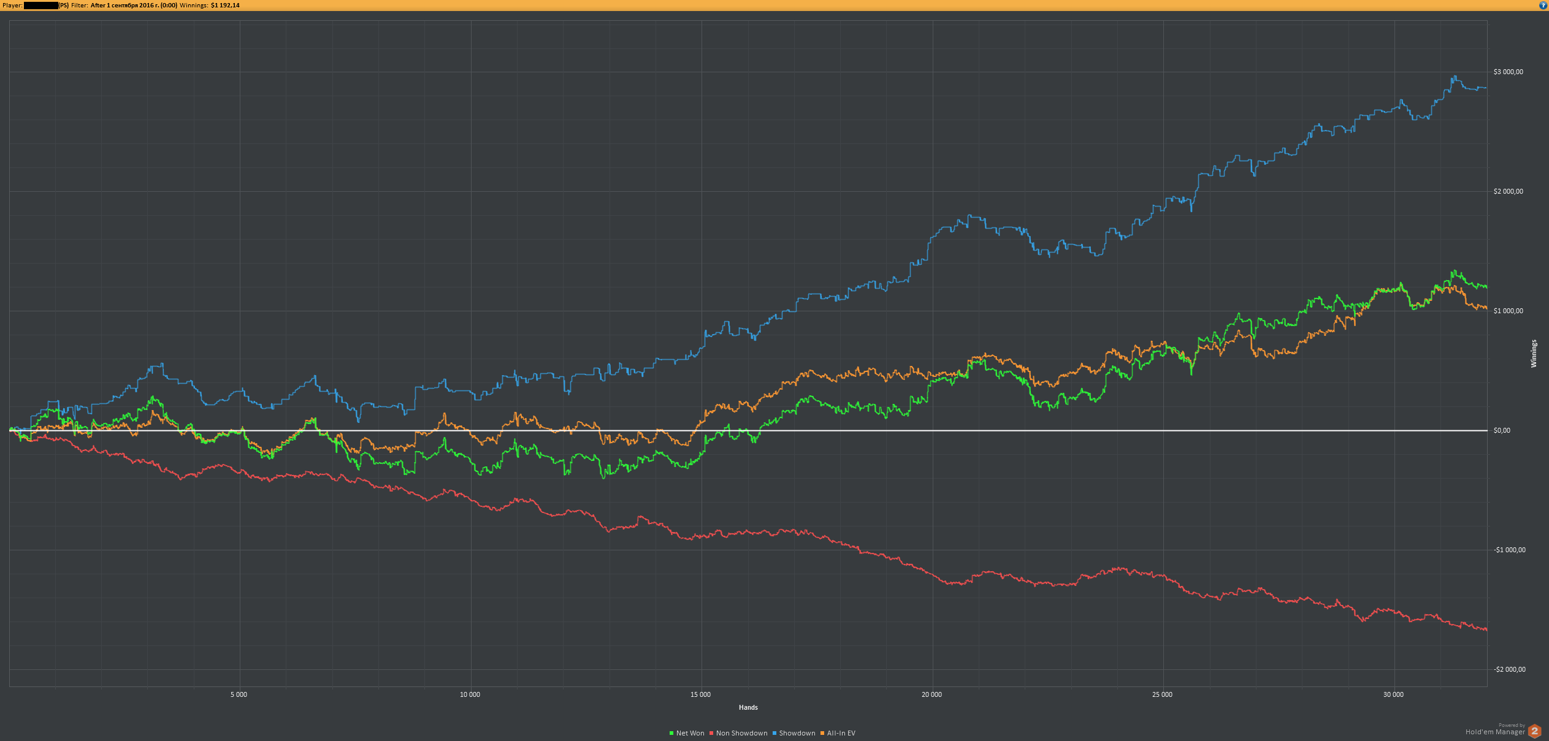Image resolution: width=1549 pixels, height=741 pixels.
Task: Click the 'Winnings' y-axis title
Action: point(1534,354)
